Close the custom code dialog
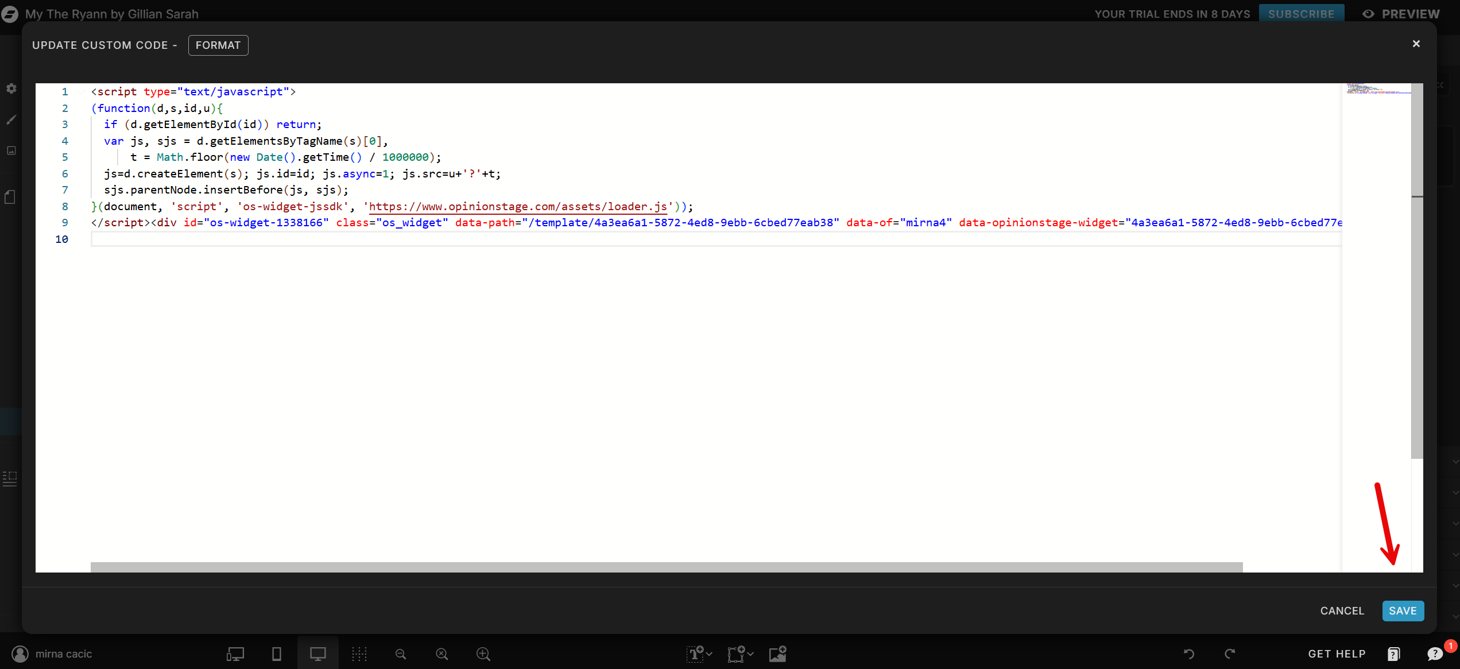1460x669 pixels. [x=1416, y=44]
